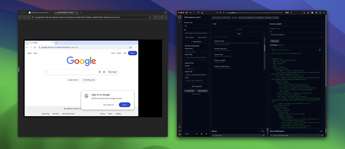The width and height of the screenshot is (345, 149).
Task: Open inner Chrome three-dot menu
Action: tap(136, 47)
